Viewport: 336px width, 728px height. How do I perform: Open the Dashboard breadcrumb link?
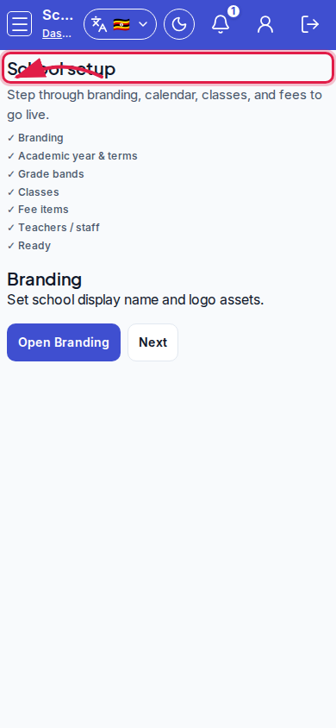57,34
